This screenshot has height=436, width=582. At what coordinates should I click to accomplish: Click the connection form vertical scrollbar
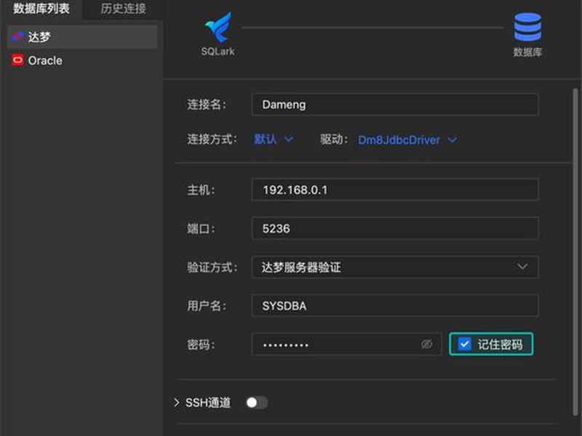(575, 252)
